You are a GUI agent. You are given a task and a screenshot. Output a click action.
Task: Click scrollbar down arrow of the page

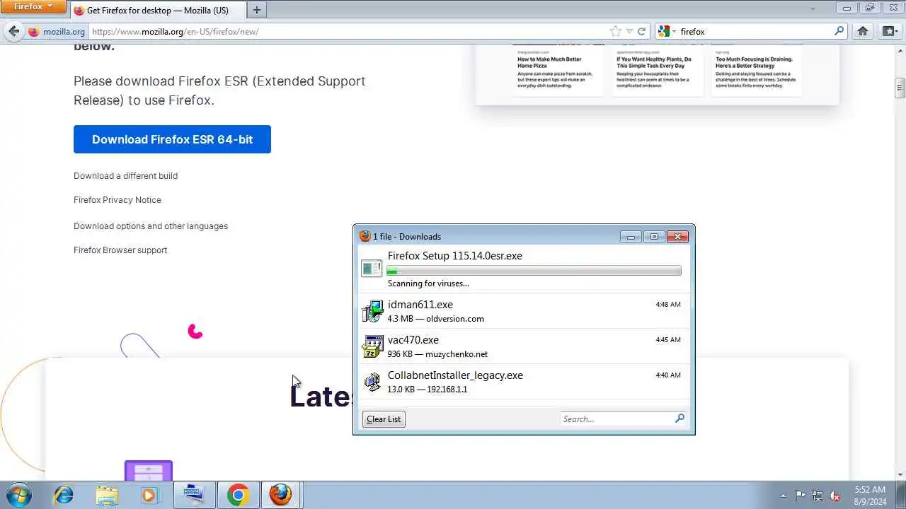[x=900, y=475]
